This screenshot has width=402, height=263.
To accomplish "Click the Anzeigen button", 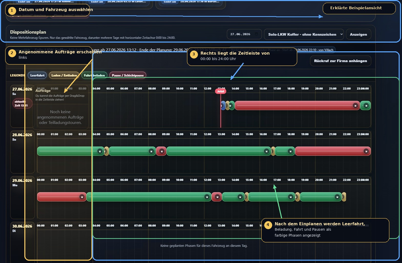I will click(x=358, y=34).
